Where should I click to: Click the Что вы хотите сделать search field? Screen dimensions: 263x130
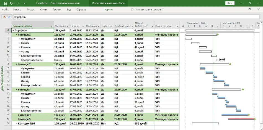[x=149, y=10]
